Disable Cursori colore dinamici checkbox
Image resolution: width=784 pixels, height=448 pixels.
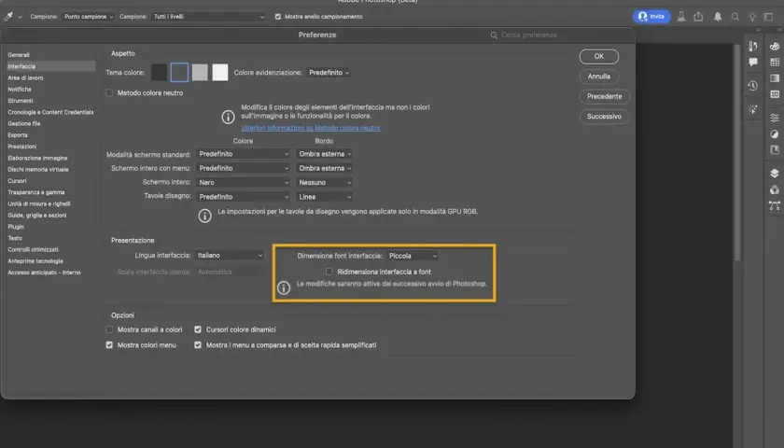pos(198,329)
